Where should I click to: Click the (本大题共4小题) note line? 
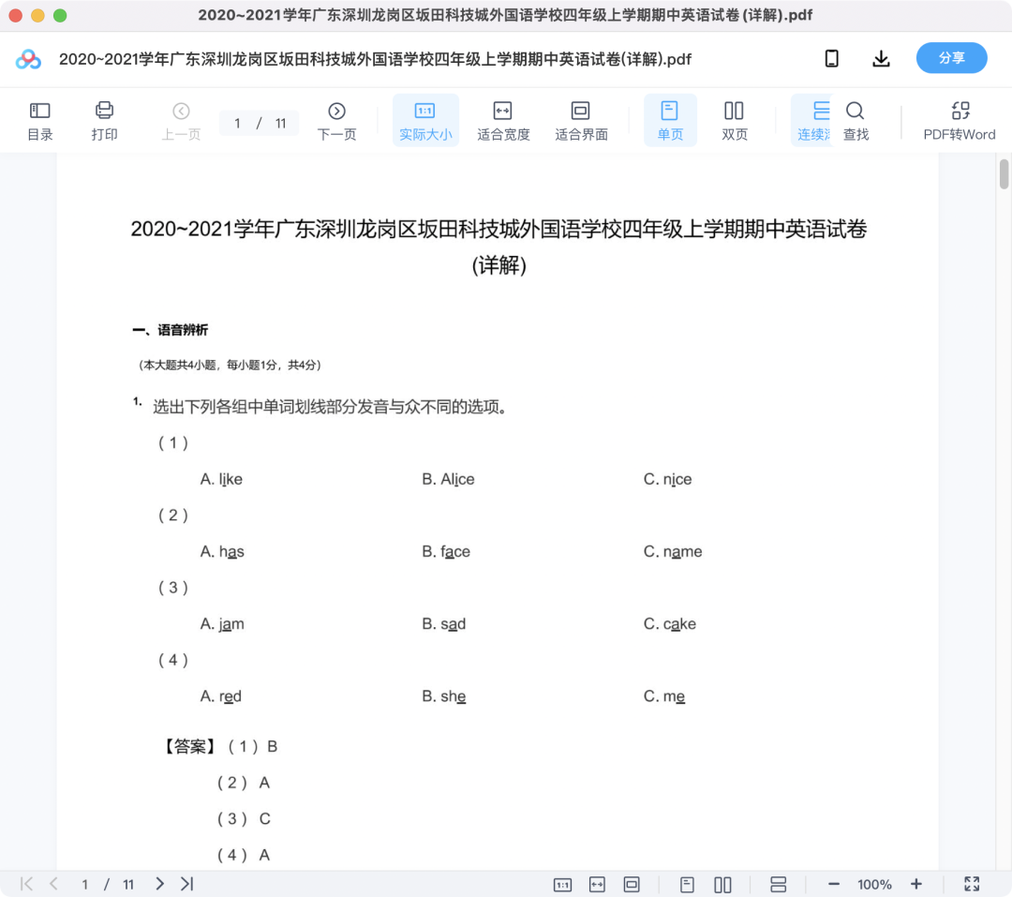point(230,365)
